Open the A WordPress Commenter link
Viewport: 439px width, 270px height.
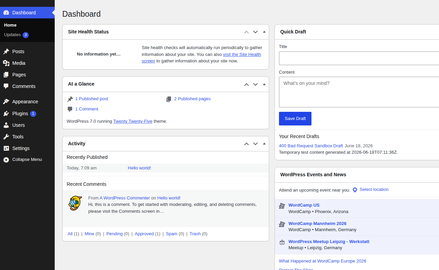point(125,198)
